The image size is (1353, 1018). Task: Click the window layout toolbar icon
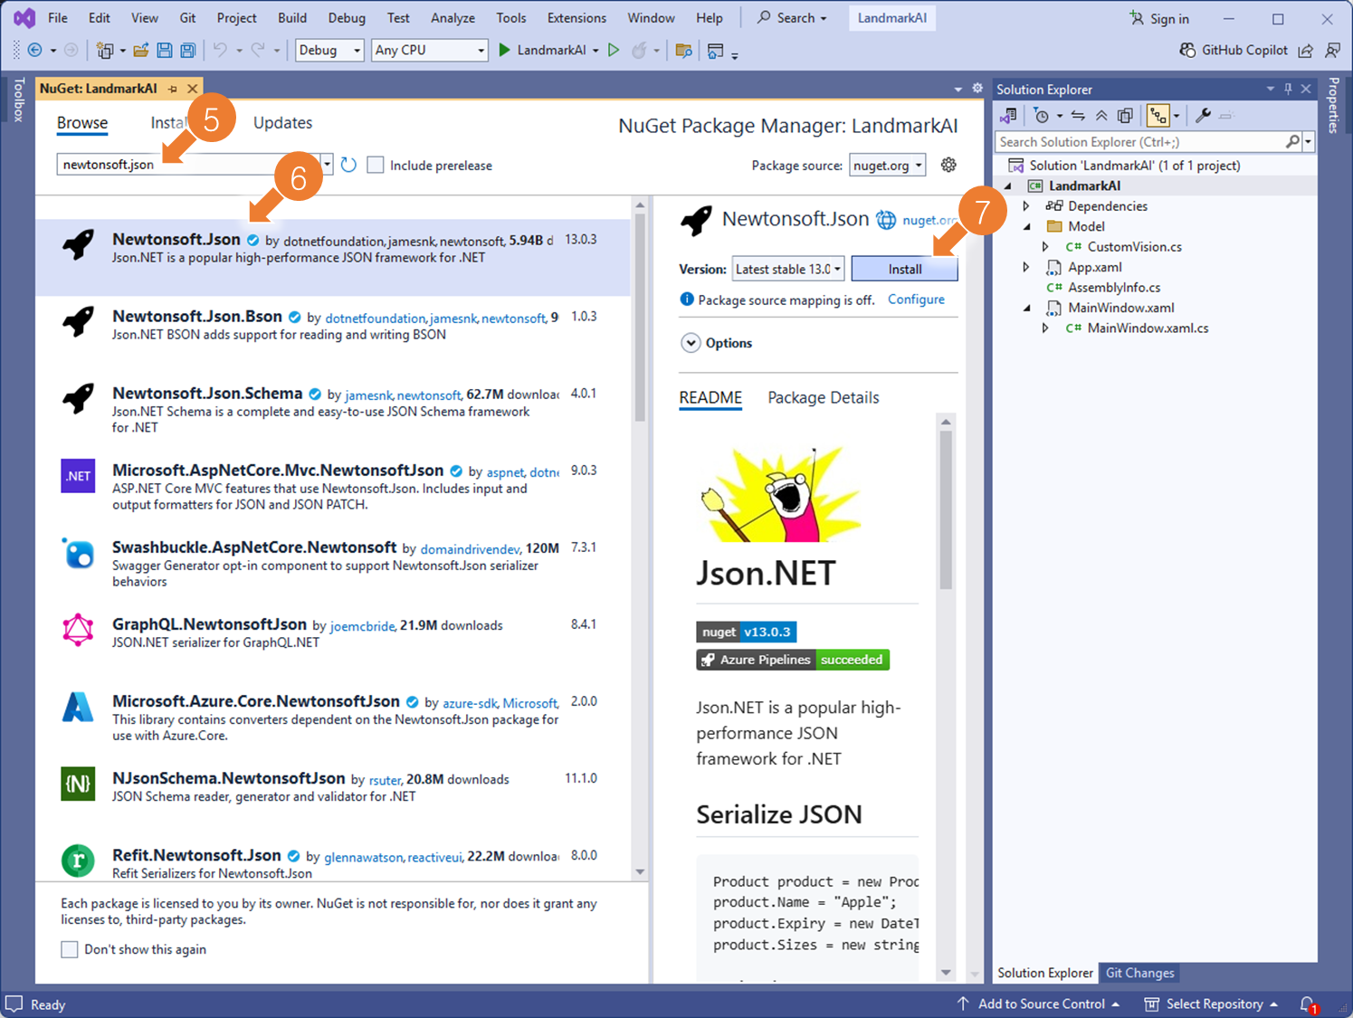716,51
